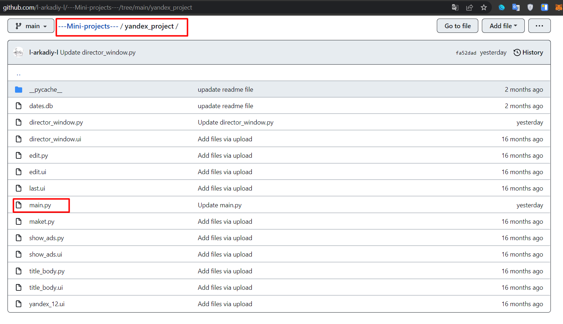This screenshot has width=563, height=324.
Task: Open the blue and yellow square extension icon
Action: pos(544,7)
